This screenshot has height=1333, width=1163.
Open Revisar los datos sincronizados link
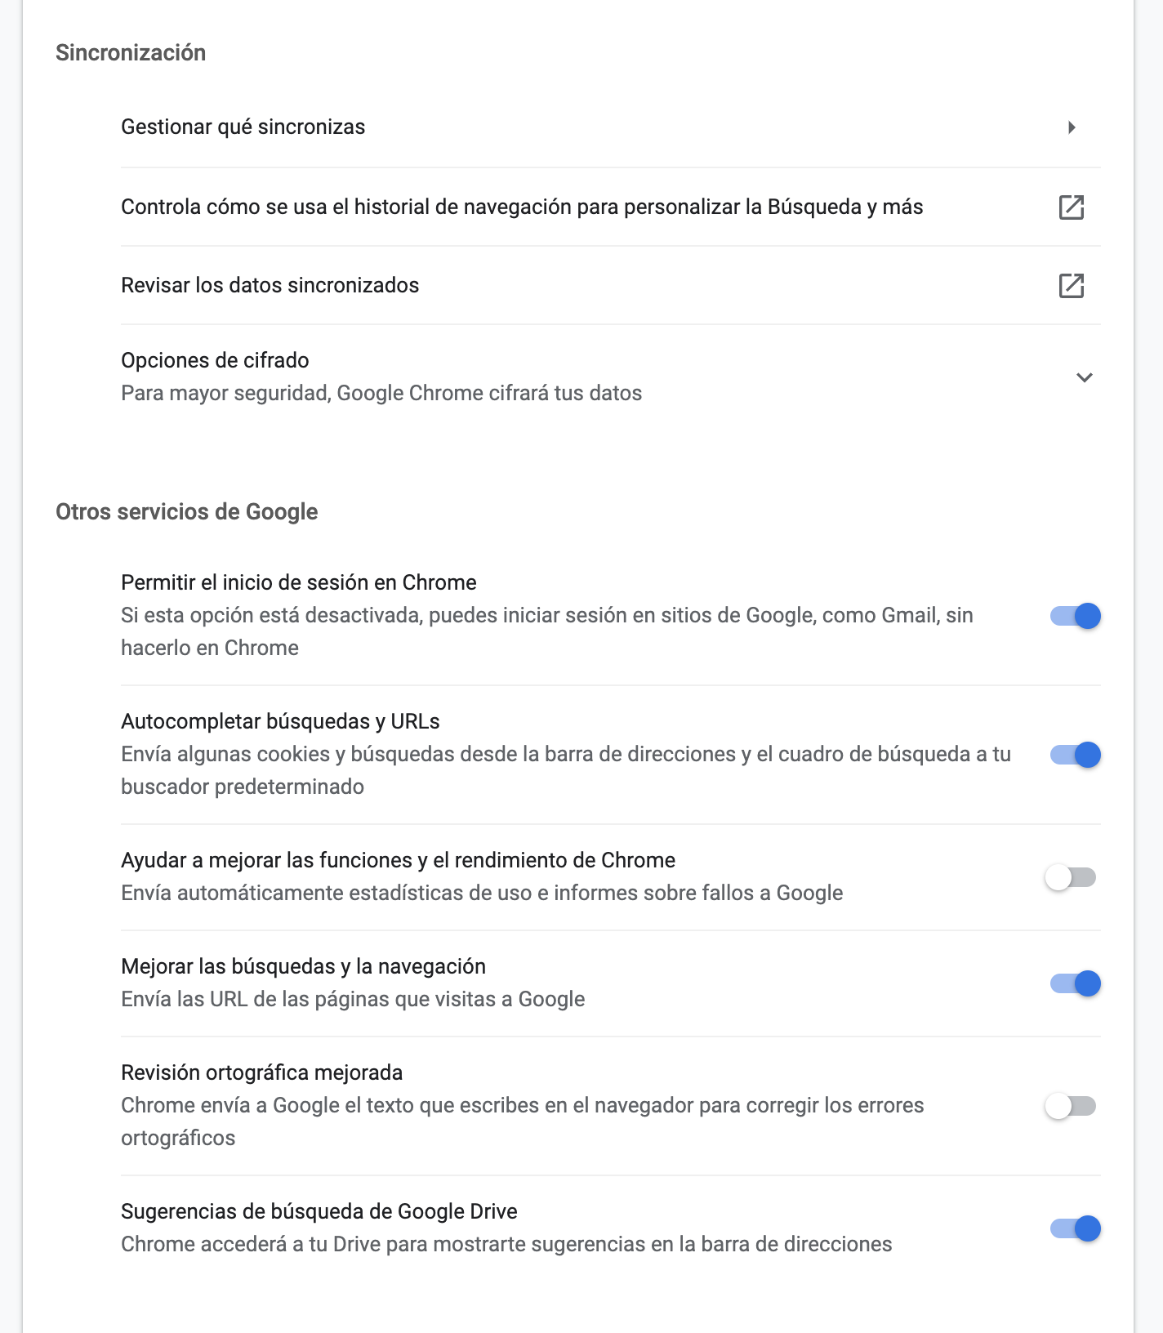611,285
